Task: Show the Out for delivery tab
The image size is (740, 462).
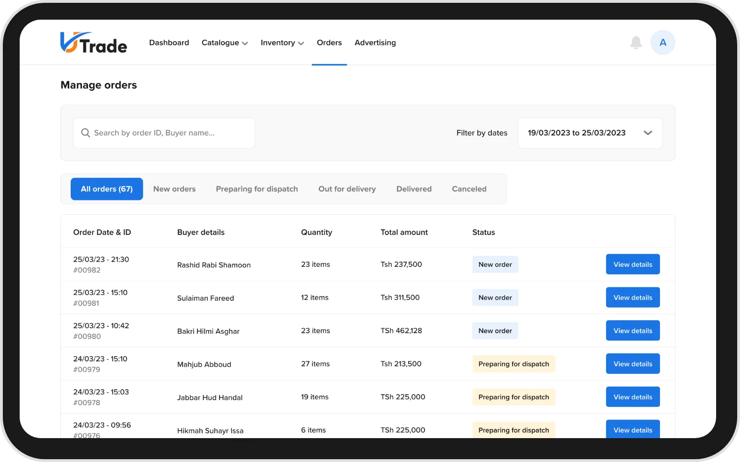Action: pos(347,189)
